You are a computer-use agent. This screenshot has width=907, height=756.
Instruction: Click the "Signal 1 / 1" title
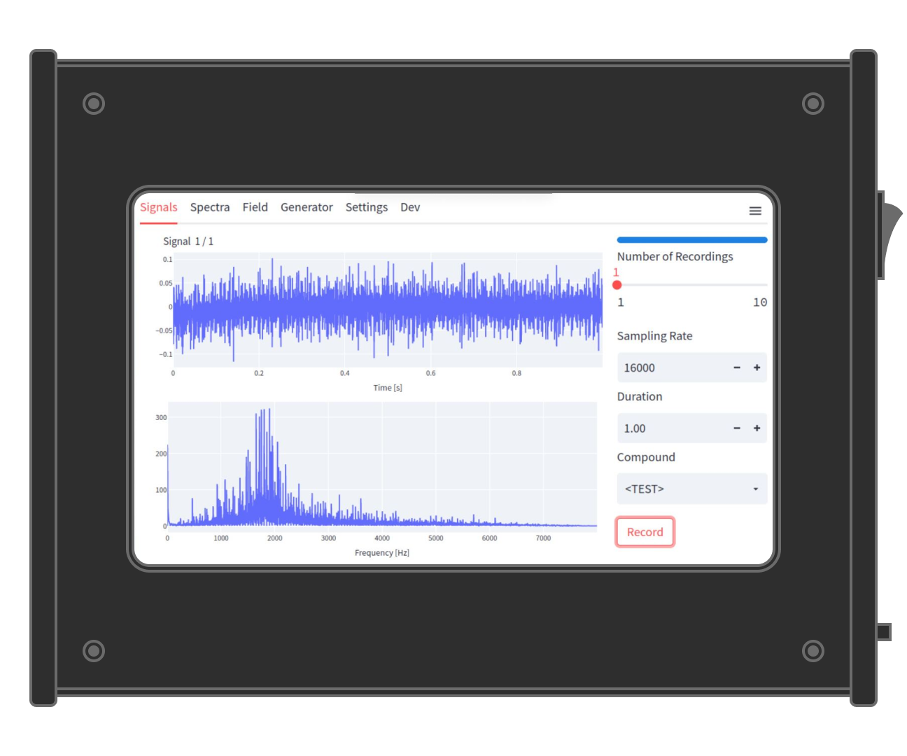coord(188,241)
